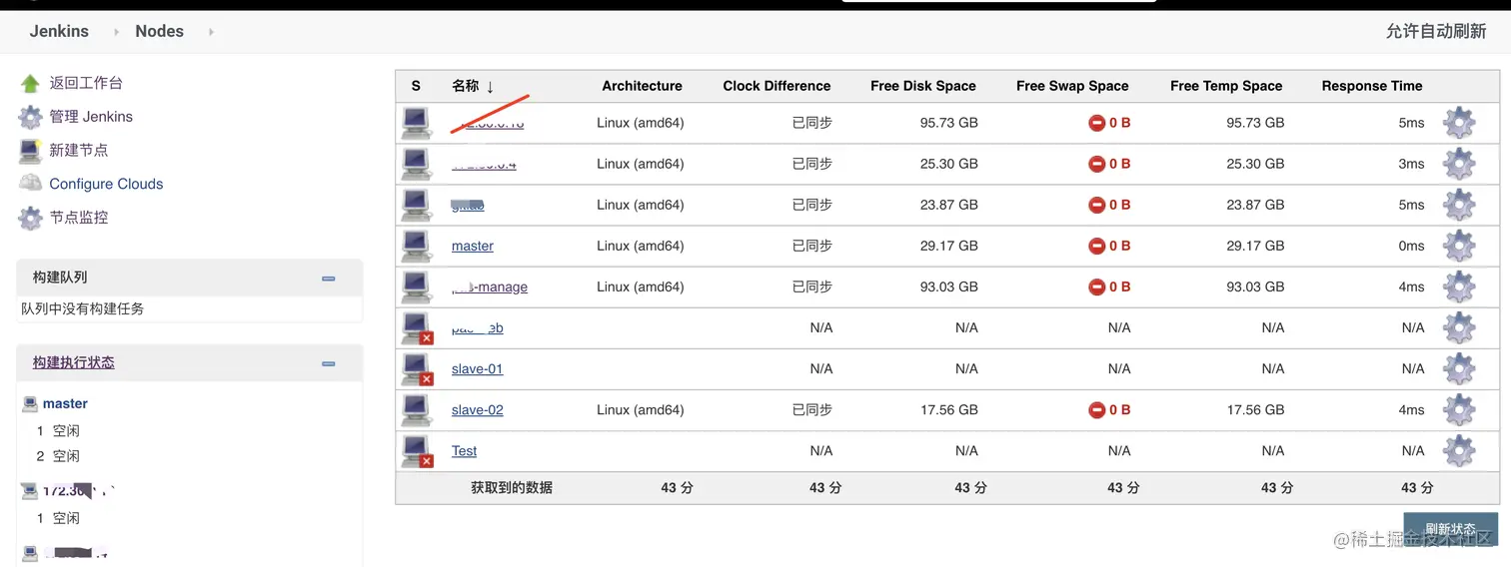Open the node ending in -manage
This screenshot has height=567, width=1511.
(x=490, y=286)
